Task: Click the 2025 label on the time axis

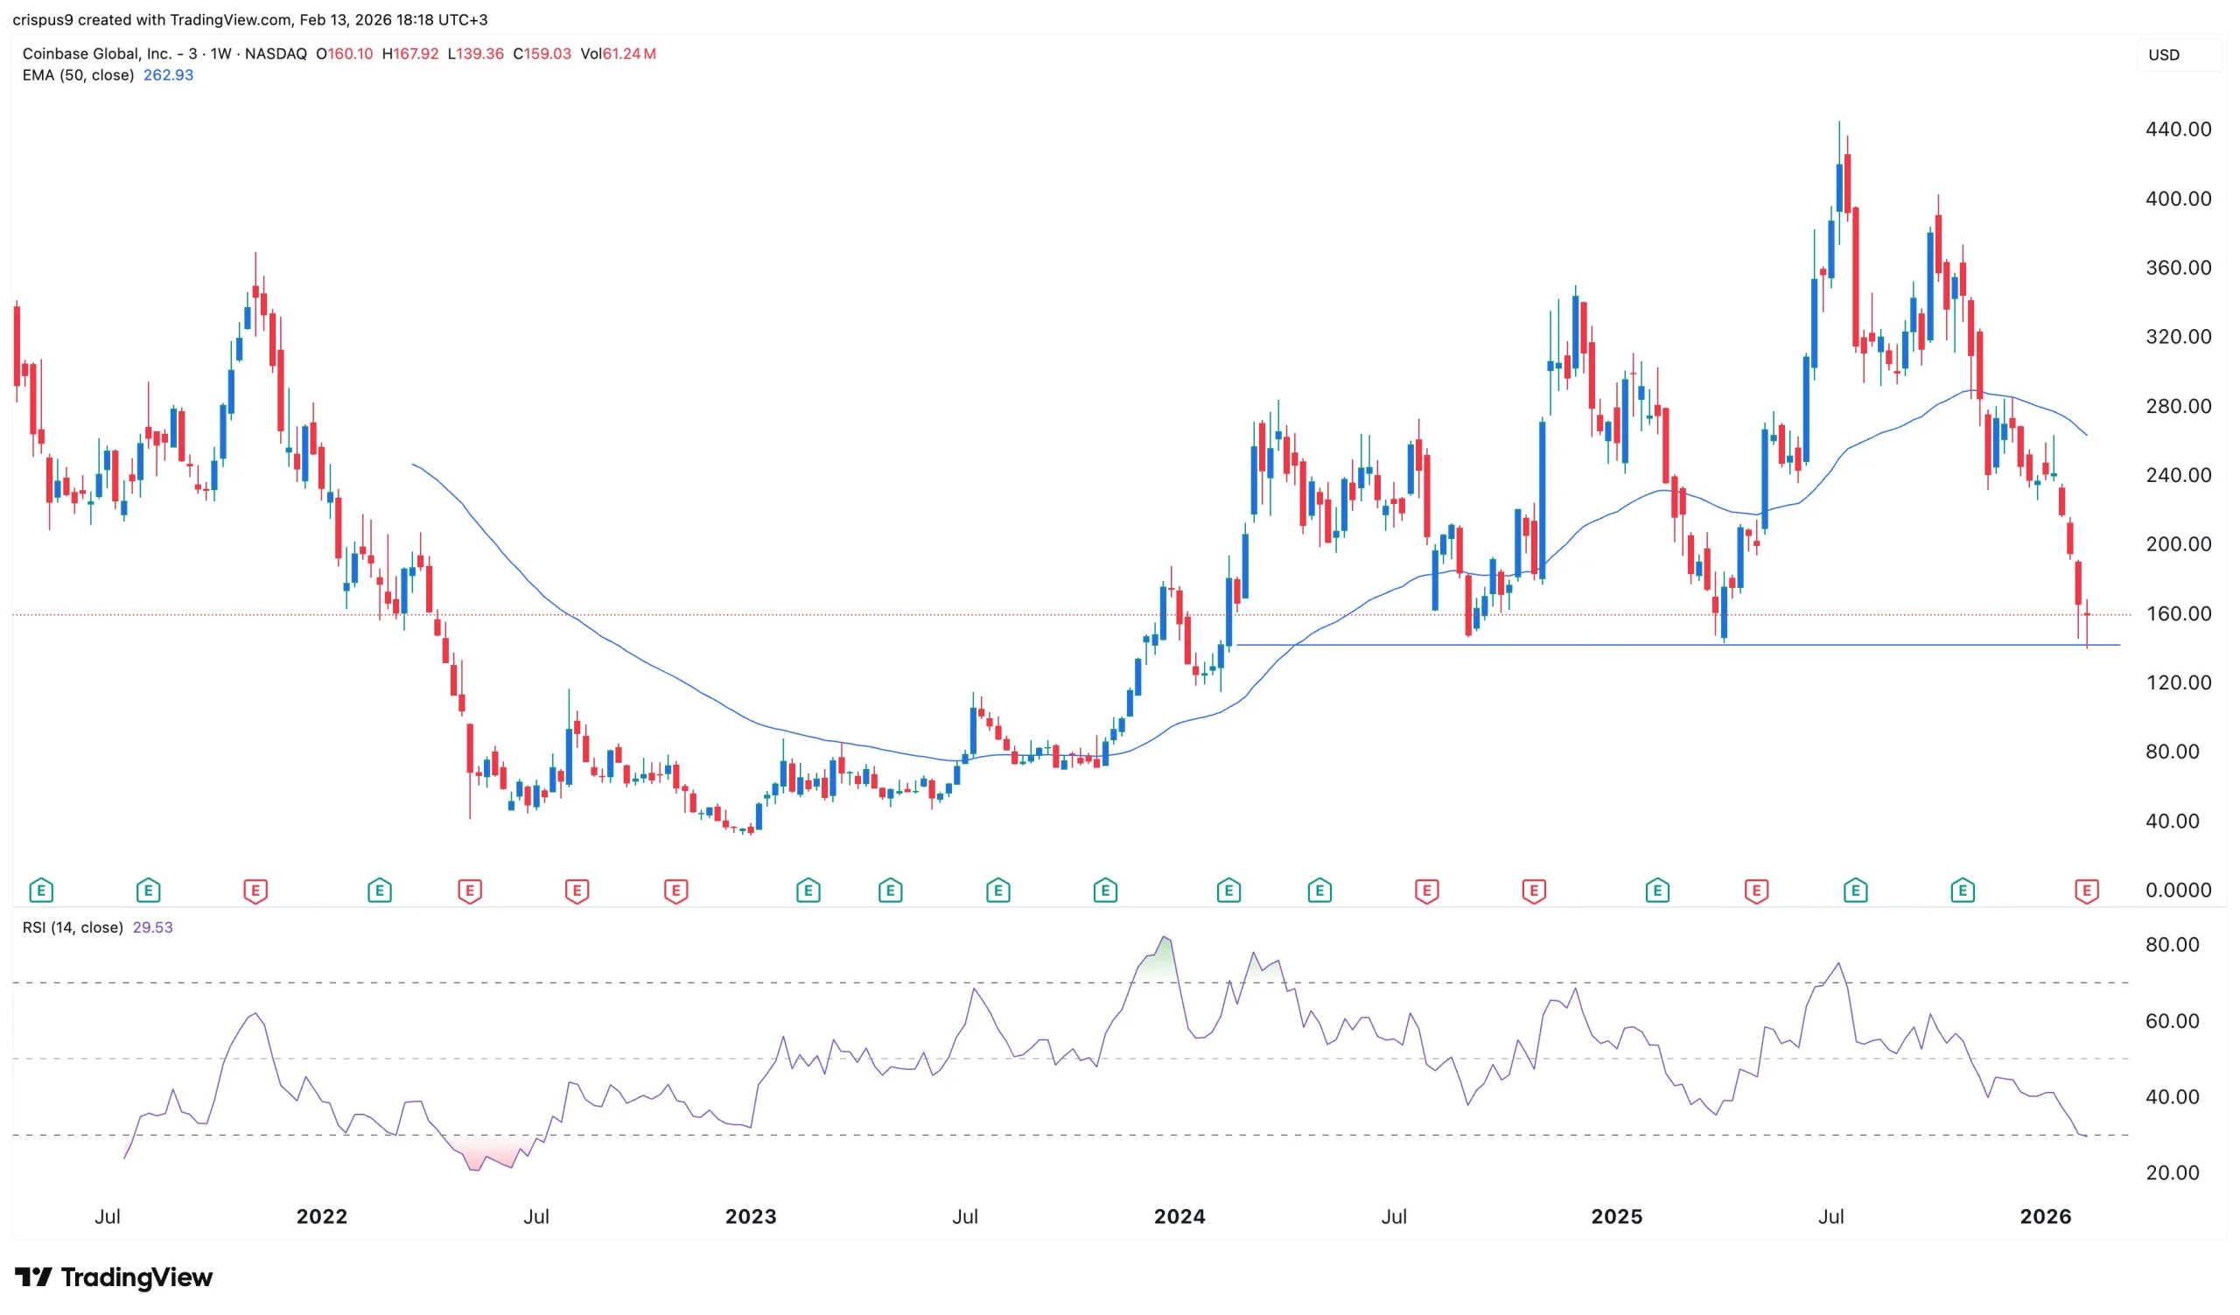Action: pyautogui.click(x=1618, y=1217)
